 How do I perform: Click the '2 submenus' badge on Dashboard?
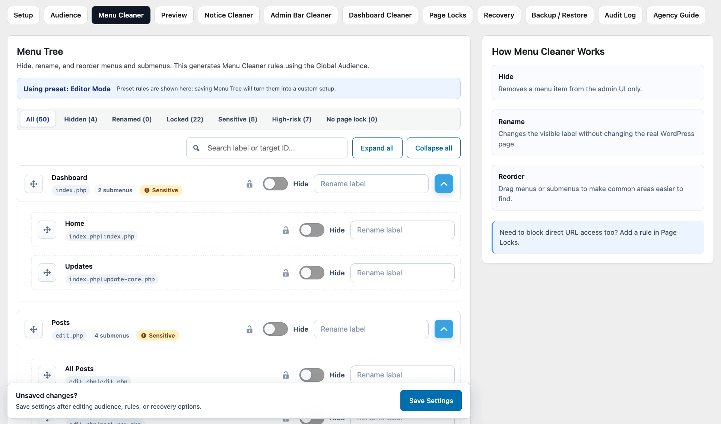coord(115,190)
